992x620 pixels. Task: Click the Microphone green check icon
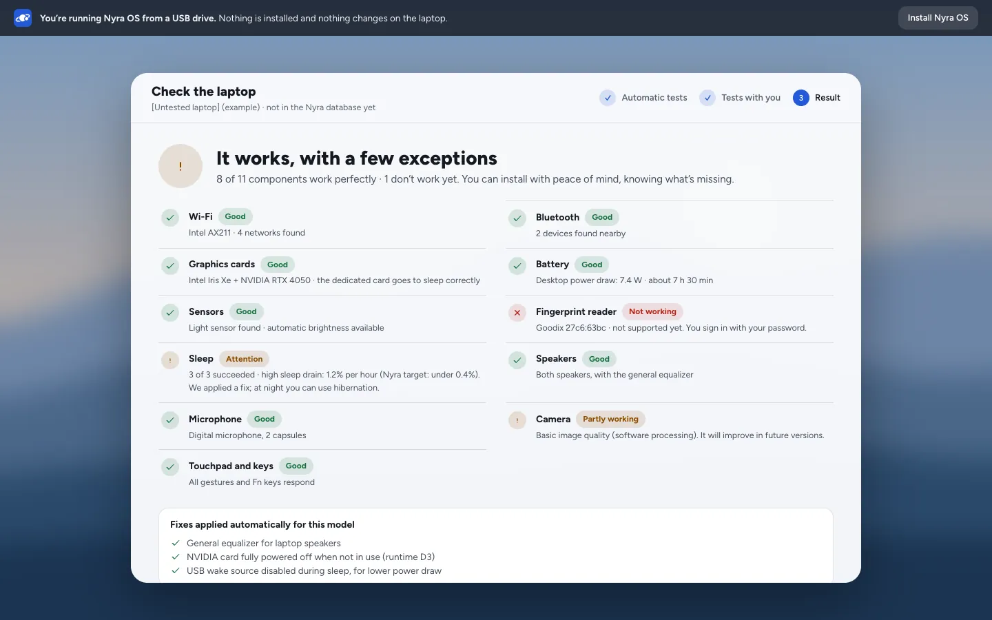click(170, 420)
